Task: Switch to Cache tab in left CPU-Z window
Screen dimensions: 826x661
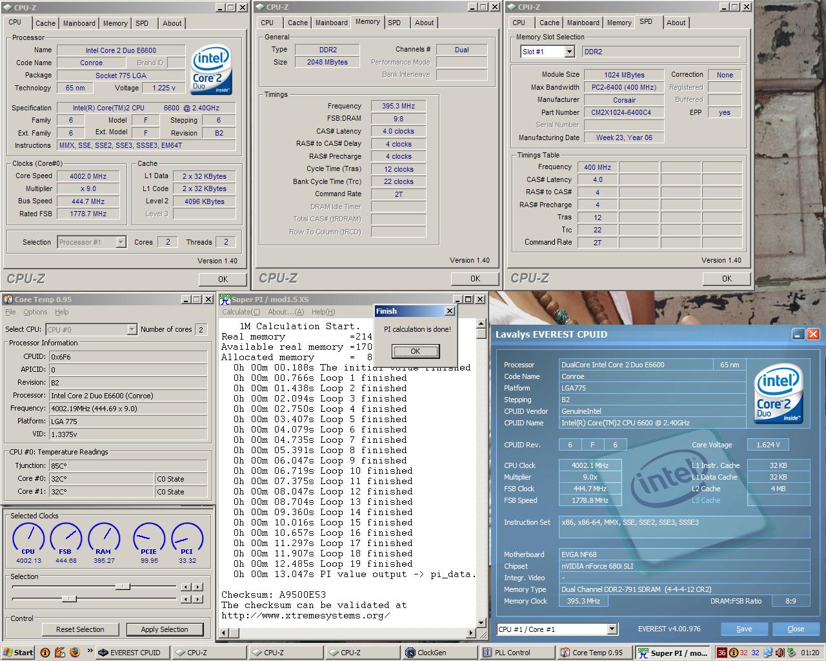Action: (45, 23)
